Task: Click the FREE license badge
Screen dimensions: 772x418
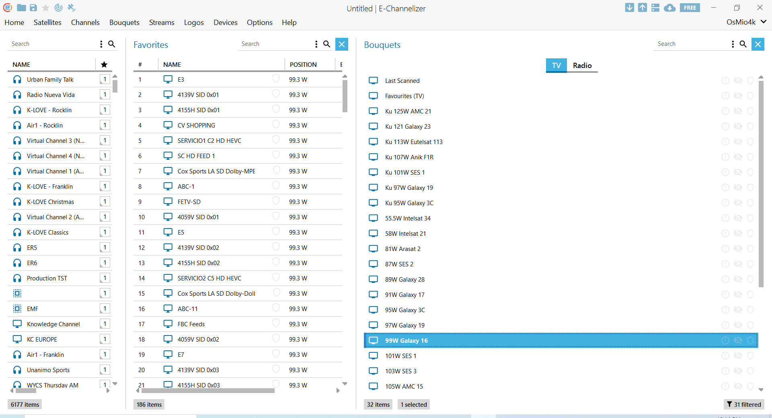Action: pyautogui.click(x=690, y=8)
